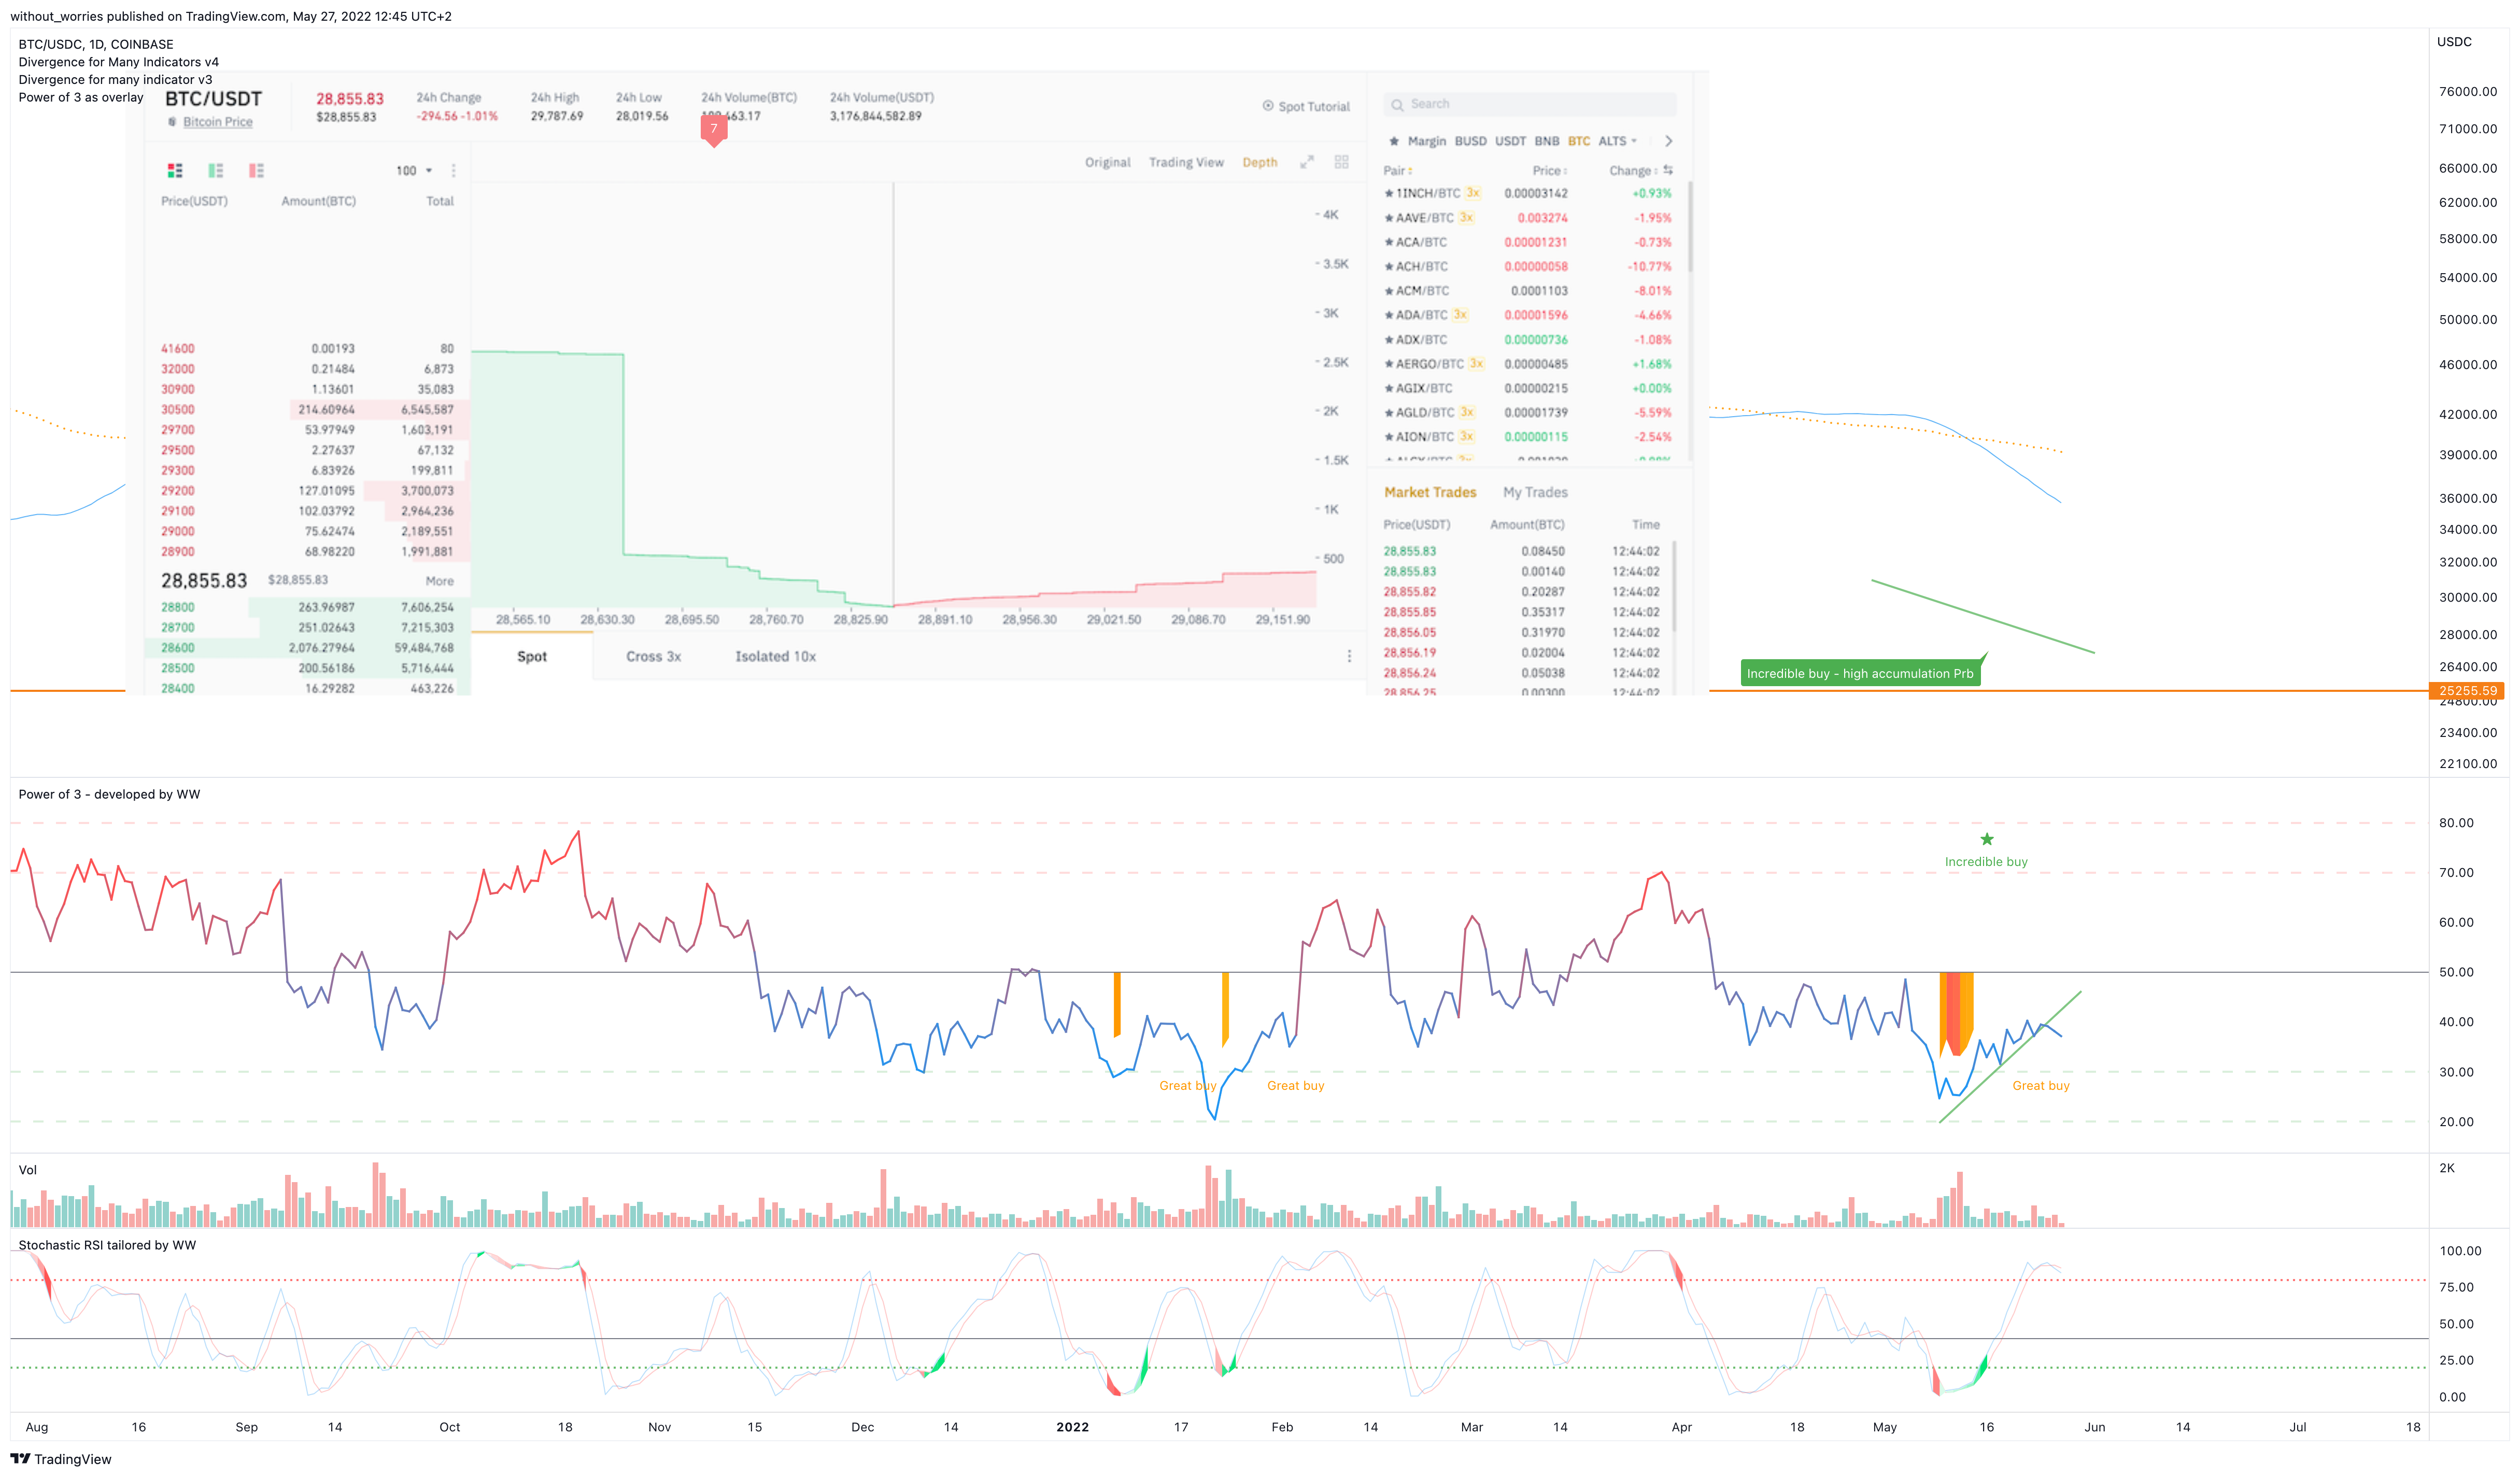Click the red notification badge showing 7
This screenshot has width=2520, height=1477.
coord(713,130)
